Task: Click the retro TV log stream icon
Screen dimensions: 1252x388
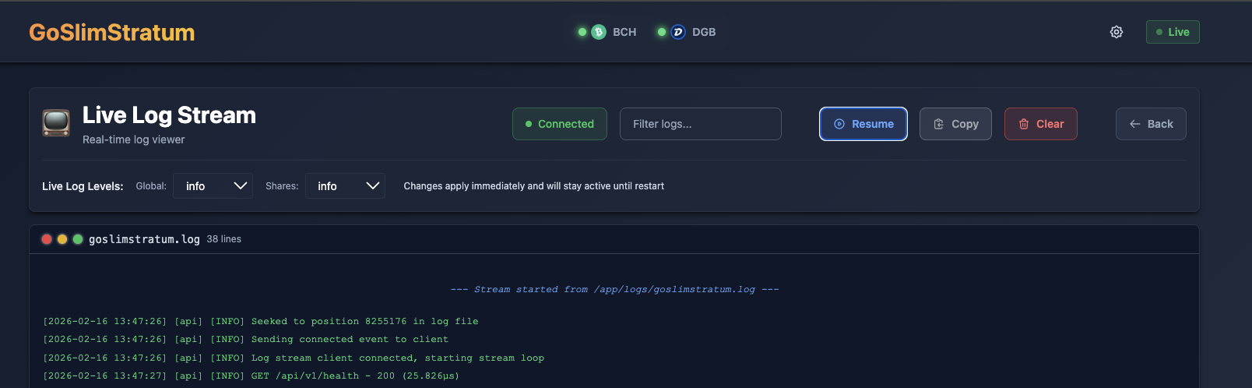Action: tap(56, 123)
